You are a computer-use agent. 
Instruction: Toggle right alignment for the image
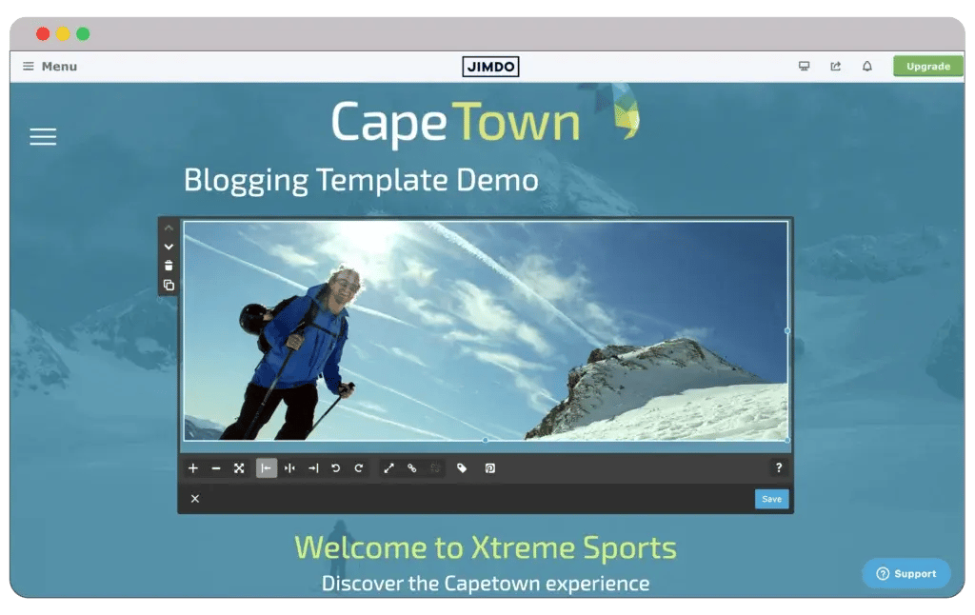[x=312, y=468]
